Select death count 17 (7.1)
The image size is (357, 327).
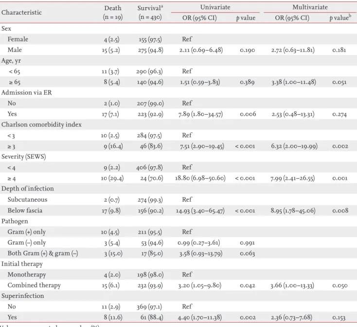110,114
